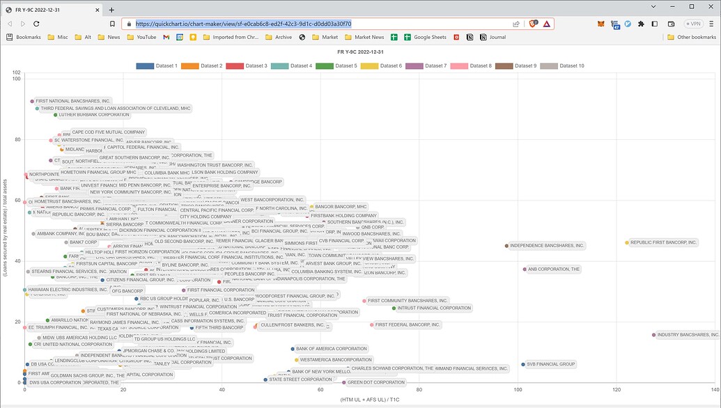
Task: Click the Brave Rewards triangle icon
Action: point(546,24)
